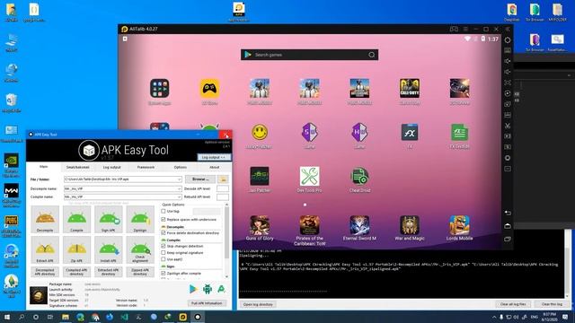
Task: Click the emulator sidebar back arrow
Action: (x=508, y=213)
